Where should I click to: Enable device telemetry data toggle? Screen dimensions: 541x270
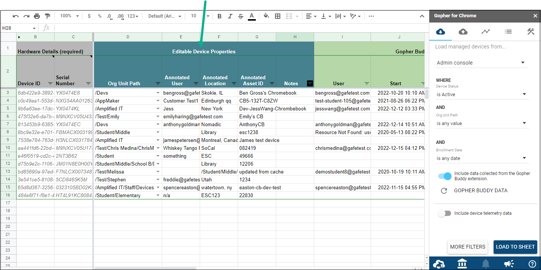[x=444, y=213]
